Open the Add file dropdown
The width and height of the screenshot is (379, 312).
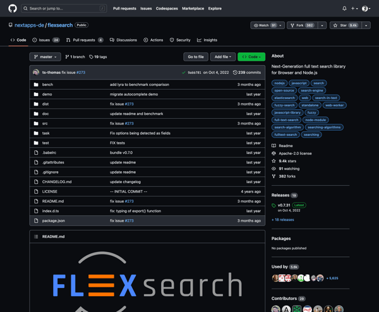(x=223, y=57)
